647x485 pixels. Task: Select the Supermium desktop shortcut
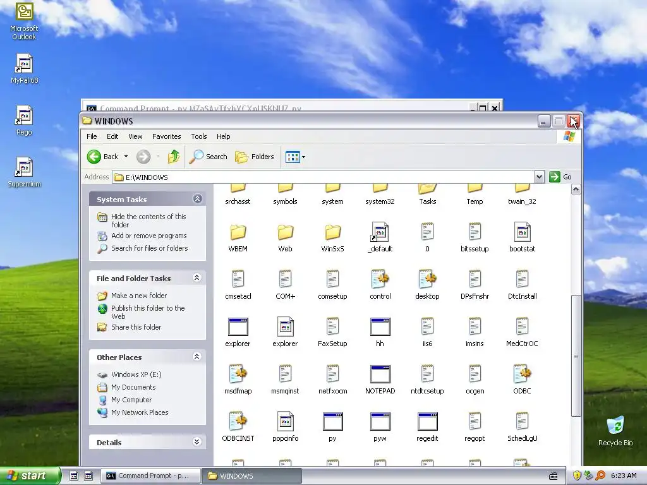(24, 172)
